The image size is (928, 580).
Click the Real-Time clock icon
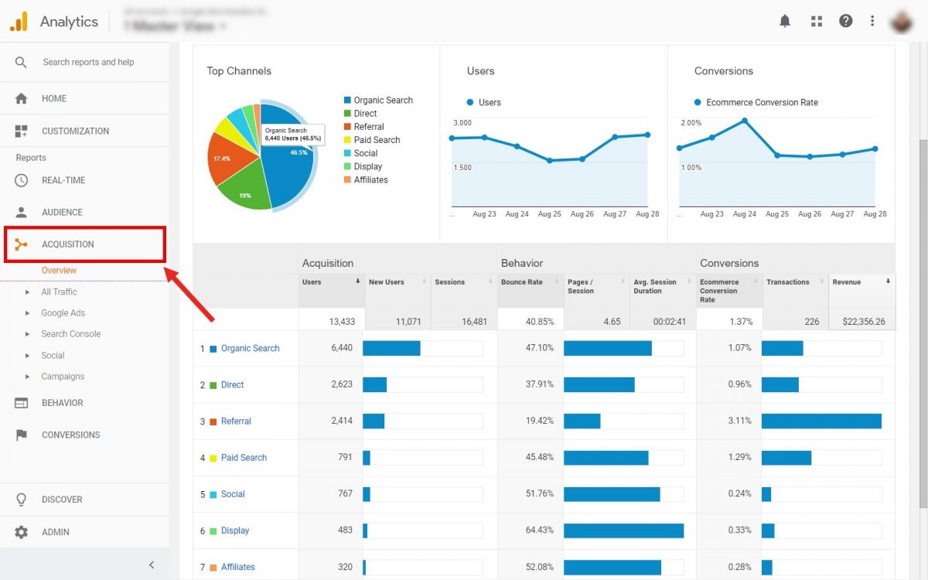(x=21, y=180)
